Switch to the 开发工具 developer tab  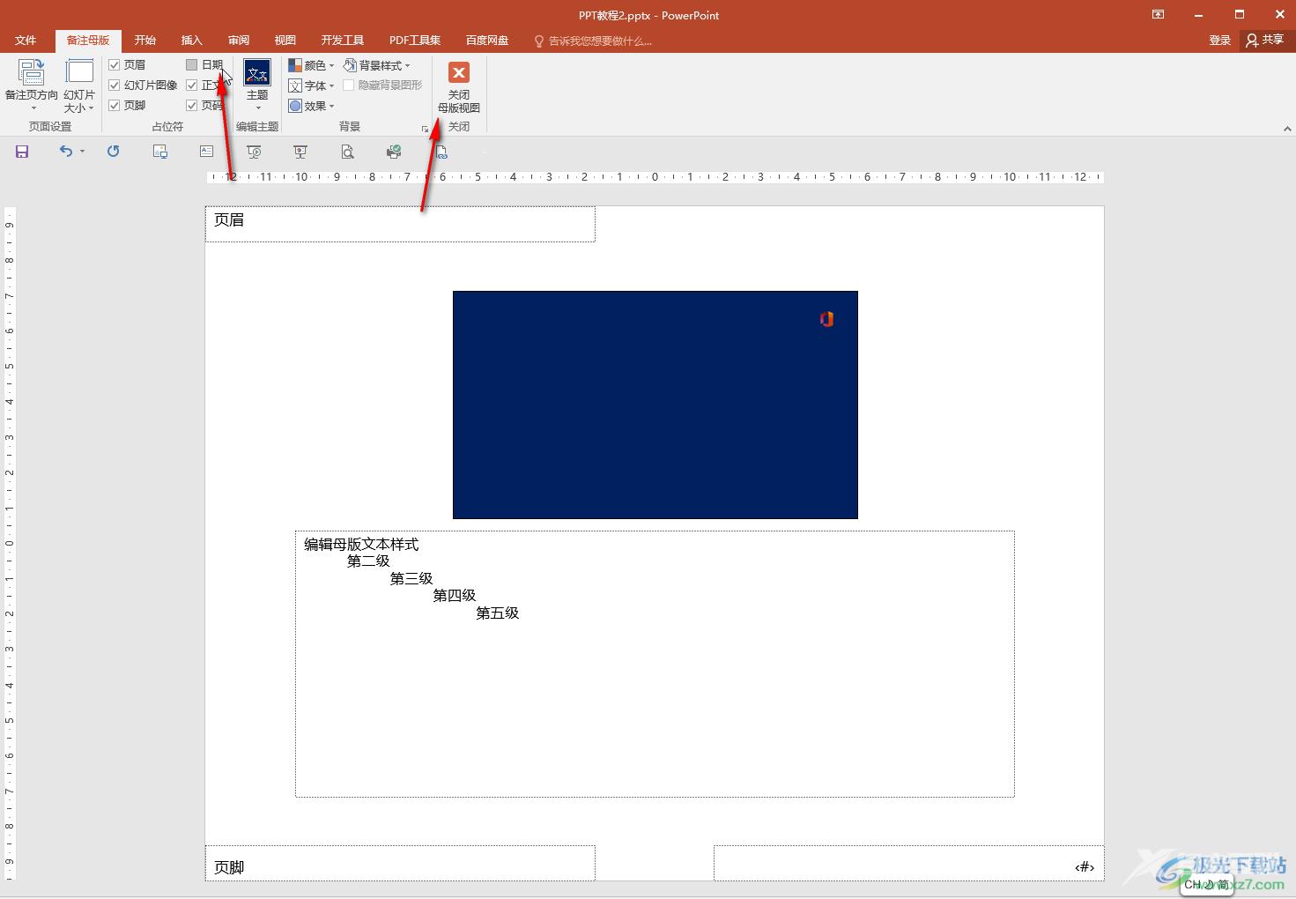[x=343, y=41]
